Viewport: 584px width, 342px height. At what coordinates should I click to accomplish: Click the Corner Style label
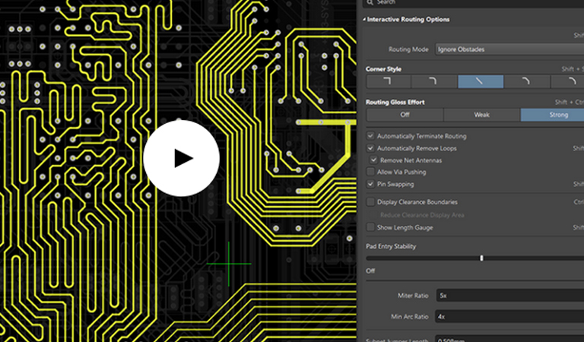pos(383,69)
